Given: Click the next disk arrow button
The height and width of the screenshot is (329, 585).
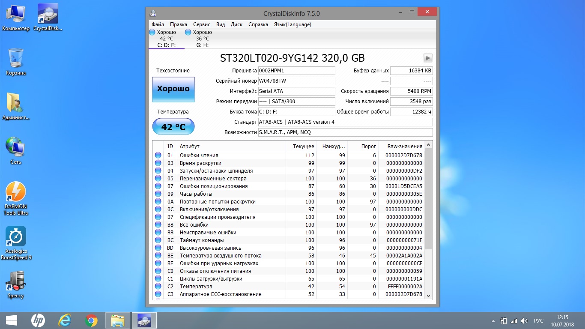Looking at the screenshot, I should (428, 58).
